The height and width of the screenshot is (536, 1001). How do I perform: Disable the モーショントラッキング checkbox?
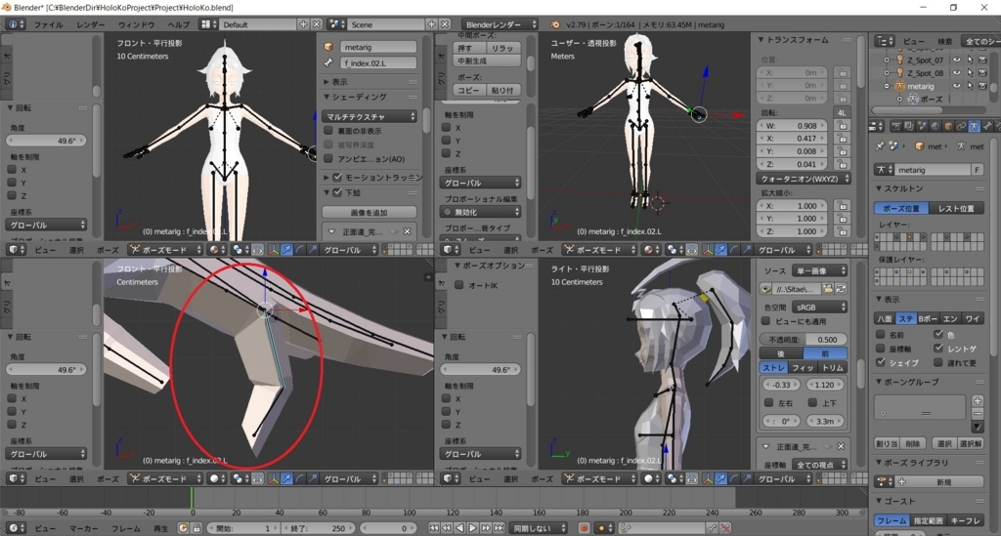click(x=337, y=177)
